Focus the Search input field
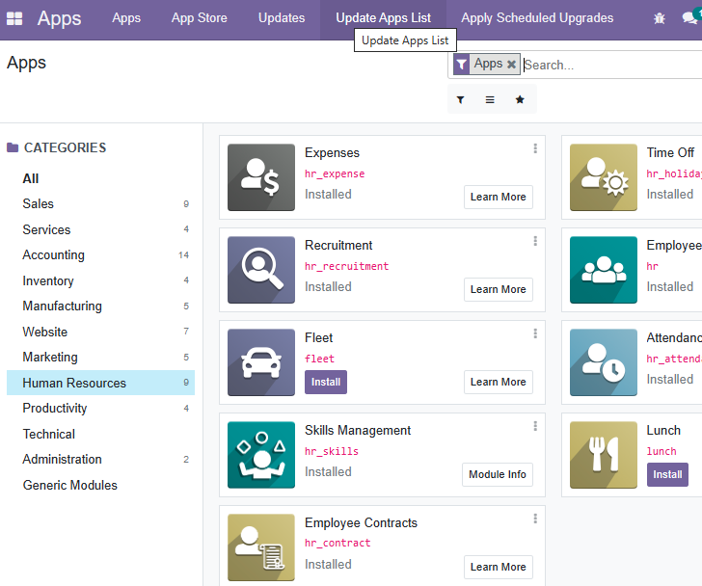The image size is (702, 586). tap(612, 66)
